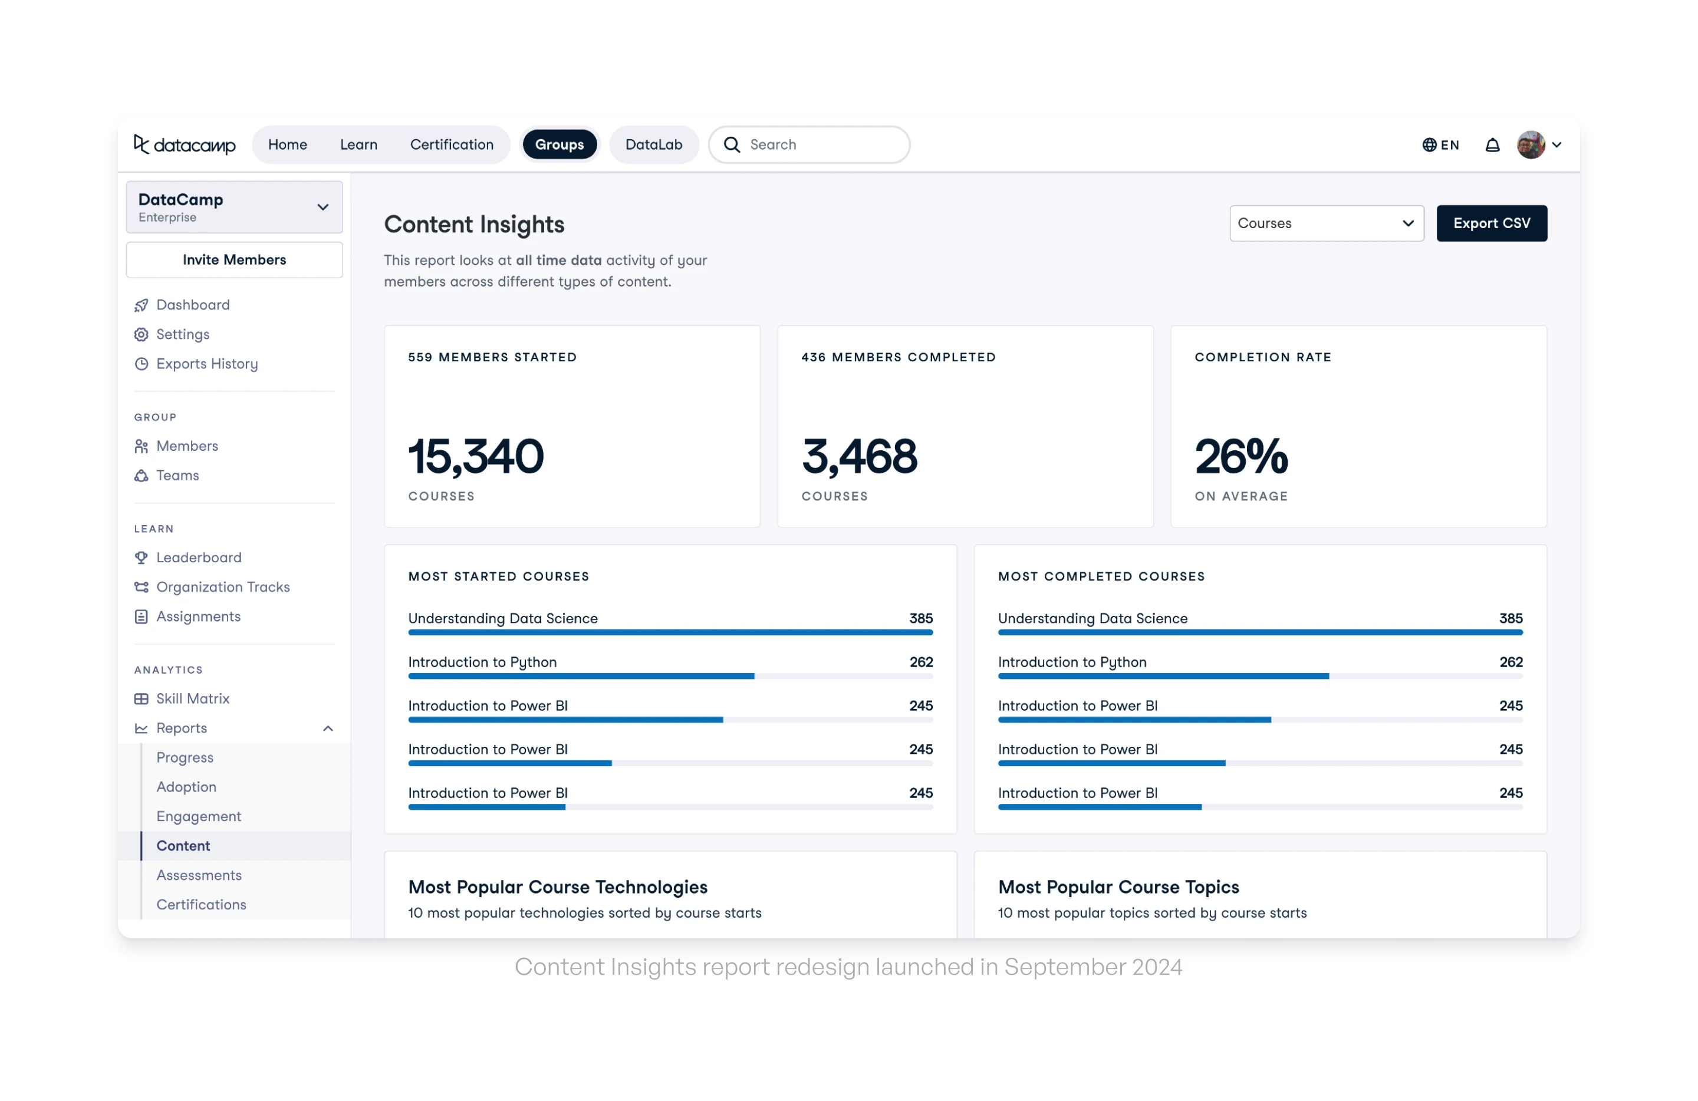
Task: Click the Exports History clock icon
Action: 141,364
